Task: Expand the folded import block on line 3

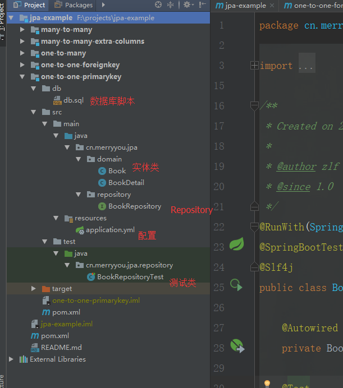Action: [x=254, y=66]
